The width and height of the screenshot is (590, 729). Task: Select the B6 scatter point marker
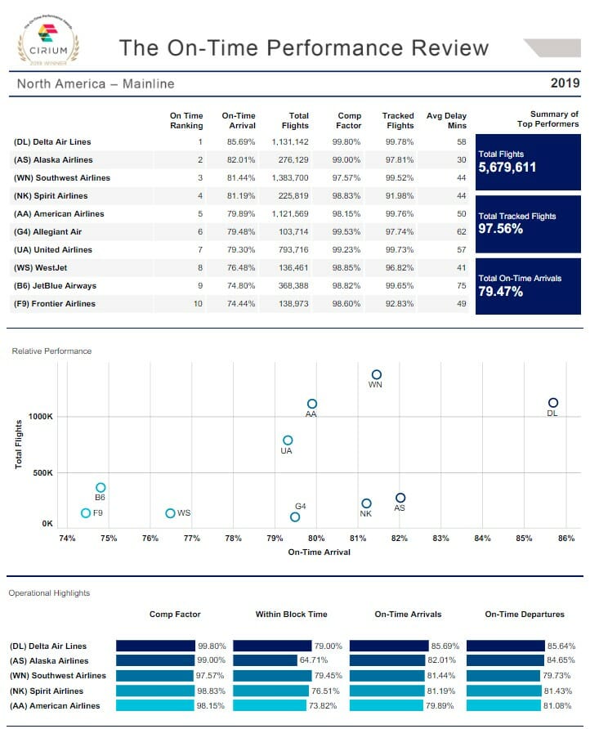click(101, 488)
